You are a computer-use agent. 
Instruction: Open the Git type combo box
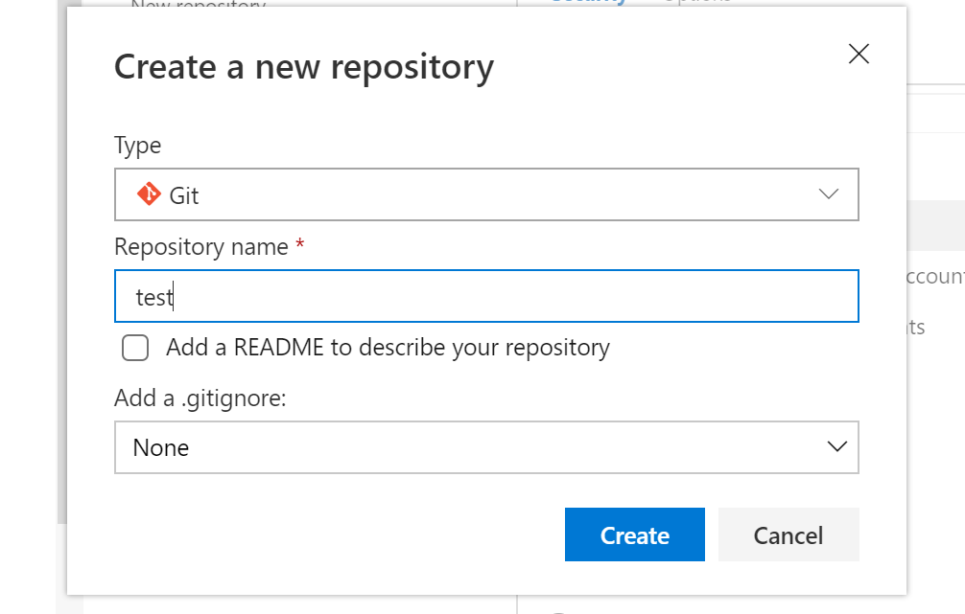[485, 194]
